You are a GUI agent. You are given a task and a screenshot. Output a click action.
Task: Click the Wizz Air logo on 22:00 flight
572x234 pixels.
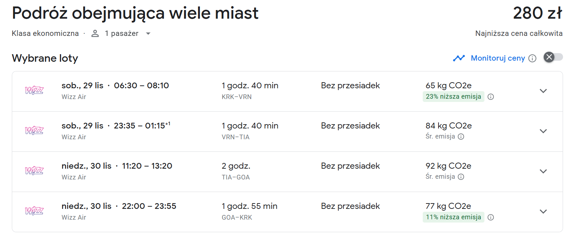point(34,211)
